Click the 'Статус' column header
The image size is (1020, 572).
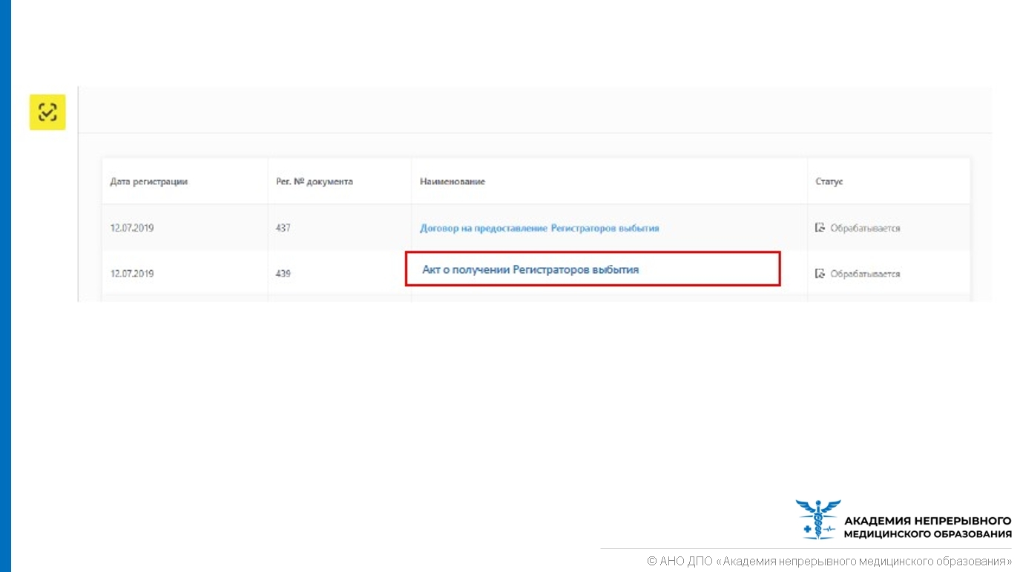pyautogui.click(x=829, y=182)
